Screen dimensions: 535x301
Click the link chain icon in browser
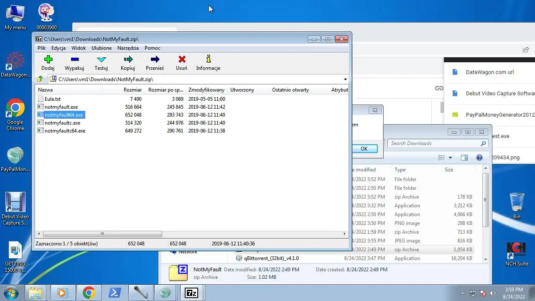tap(439, 88)
